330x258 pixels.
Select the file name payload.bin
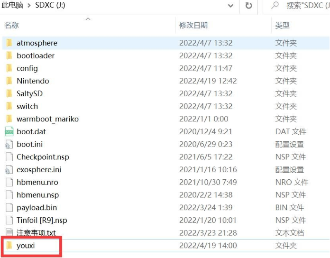(37, 208)
